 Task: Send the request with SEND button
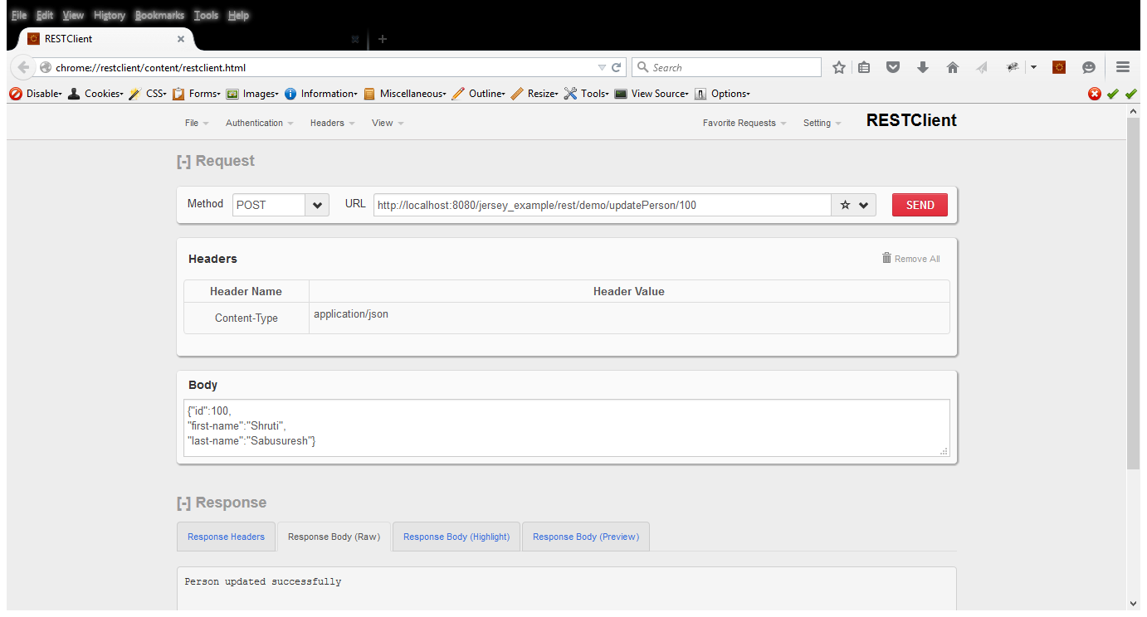(x=920, y=205)
